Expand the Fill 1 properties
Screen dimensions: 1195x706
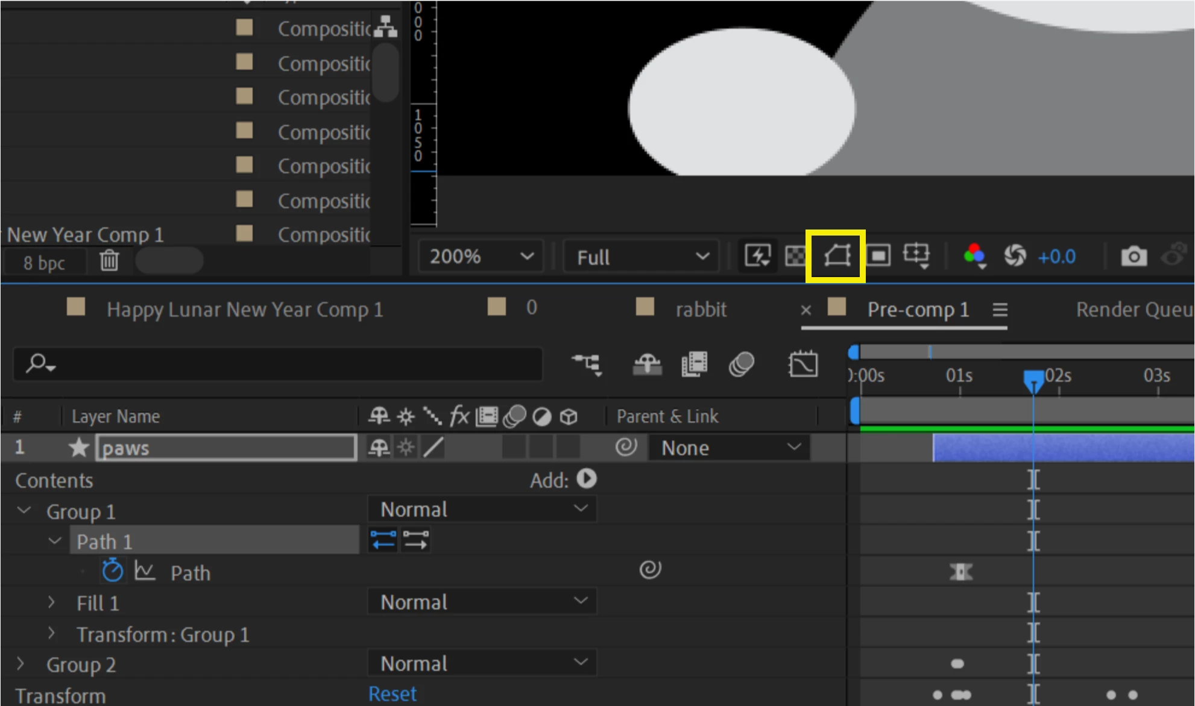[52, 602]
